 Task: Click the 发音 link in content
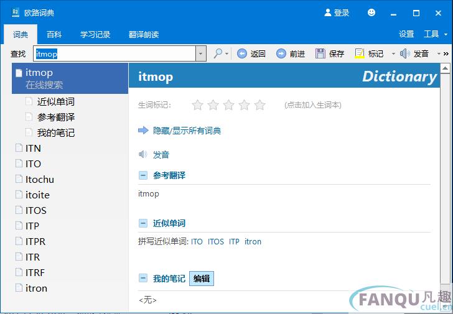[x=161, y=155]
